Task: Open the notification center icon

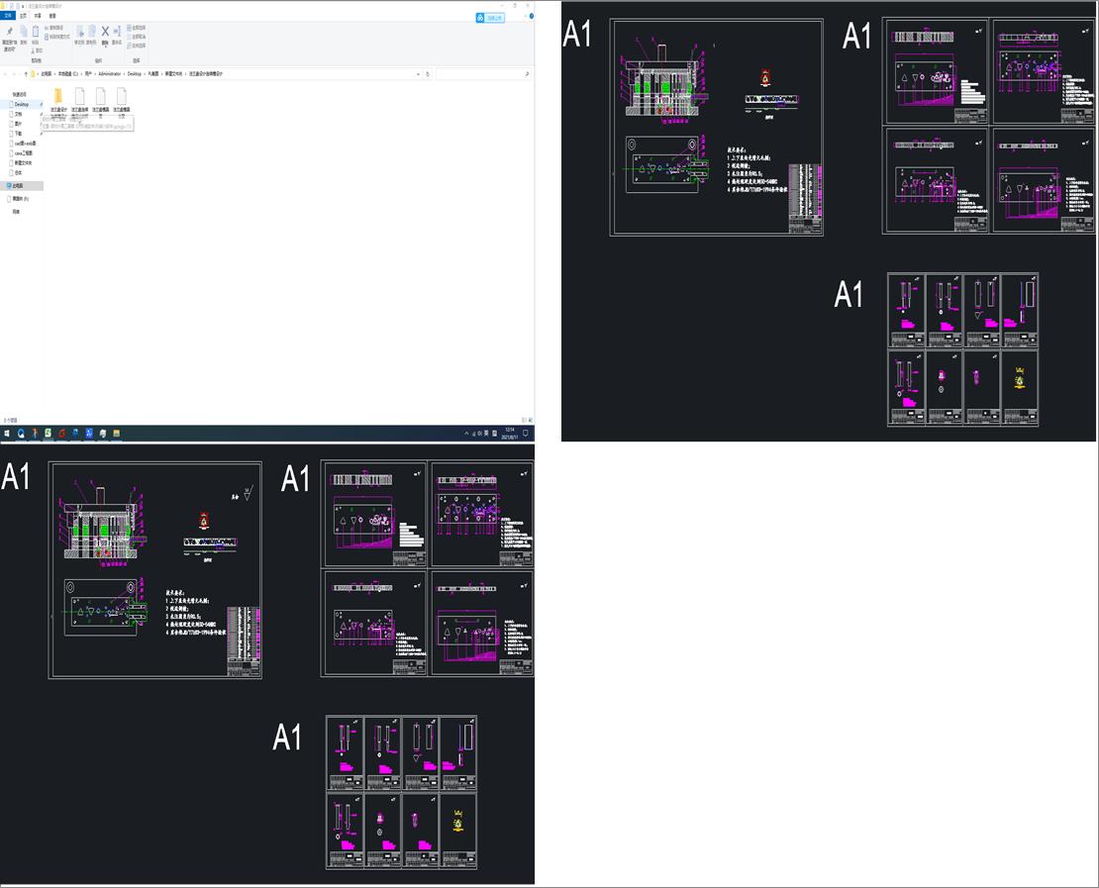Action: [x=526, y=434]
